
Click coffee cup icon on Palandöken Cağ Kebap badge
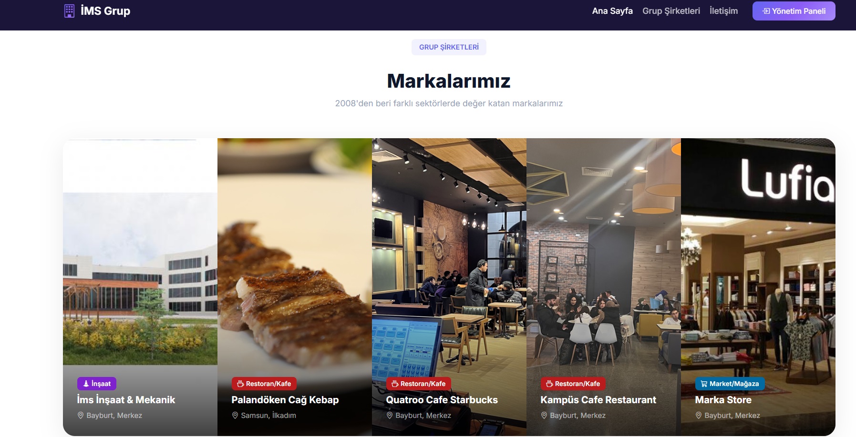pos(240,384)
